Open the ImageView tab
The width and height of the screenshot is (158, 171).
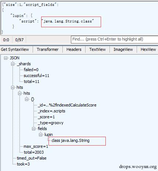(x=123, y=49)
